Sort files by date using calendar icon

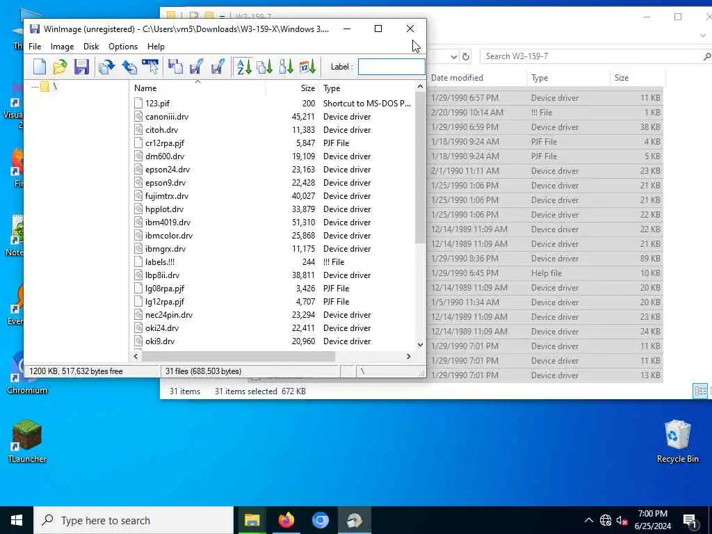pyautogui.click(x=307, y=67)
